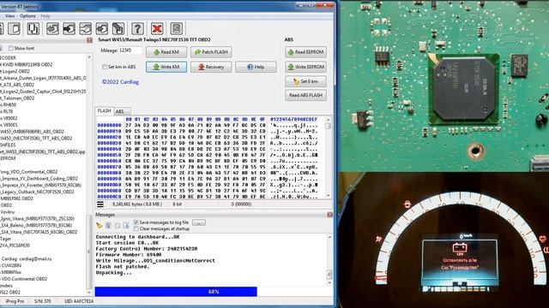
Task: Click the red X stop toolbar icon
Action: (157, 28)
